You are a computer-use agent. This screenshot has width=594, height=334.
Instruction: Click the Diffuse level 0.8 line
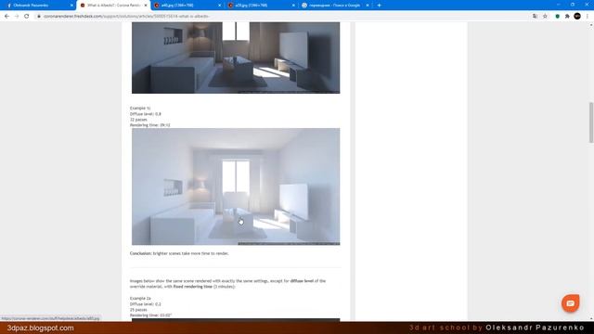146,114
